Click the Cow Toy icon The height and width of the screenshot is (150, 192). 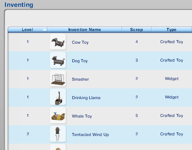pos(58,42)
